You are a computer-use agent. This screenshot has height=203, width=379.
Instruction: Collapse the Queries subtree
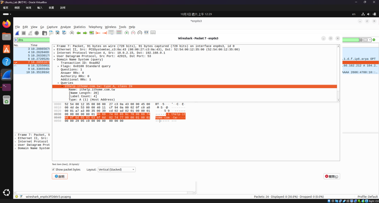point(58,83)
